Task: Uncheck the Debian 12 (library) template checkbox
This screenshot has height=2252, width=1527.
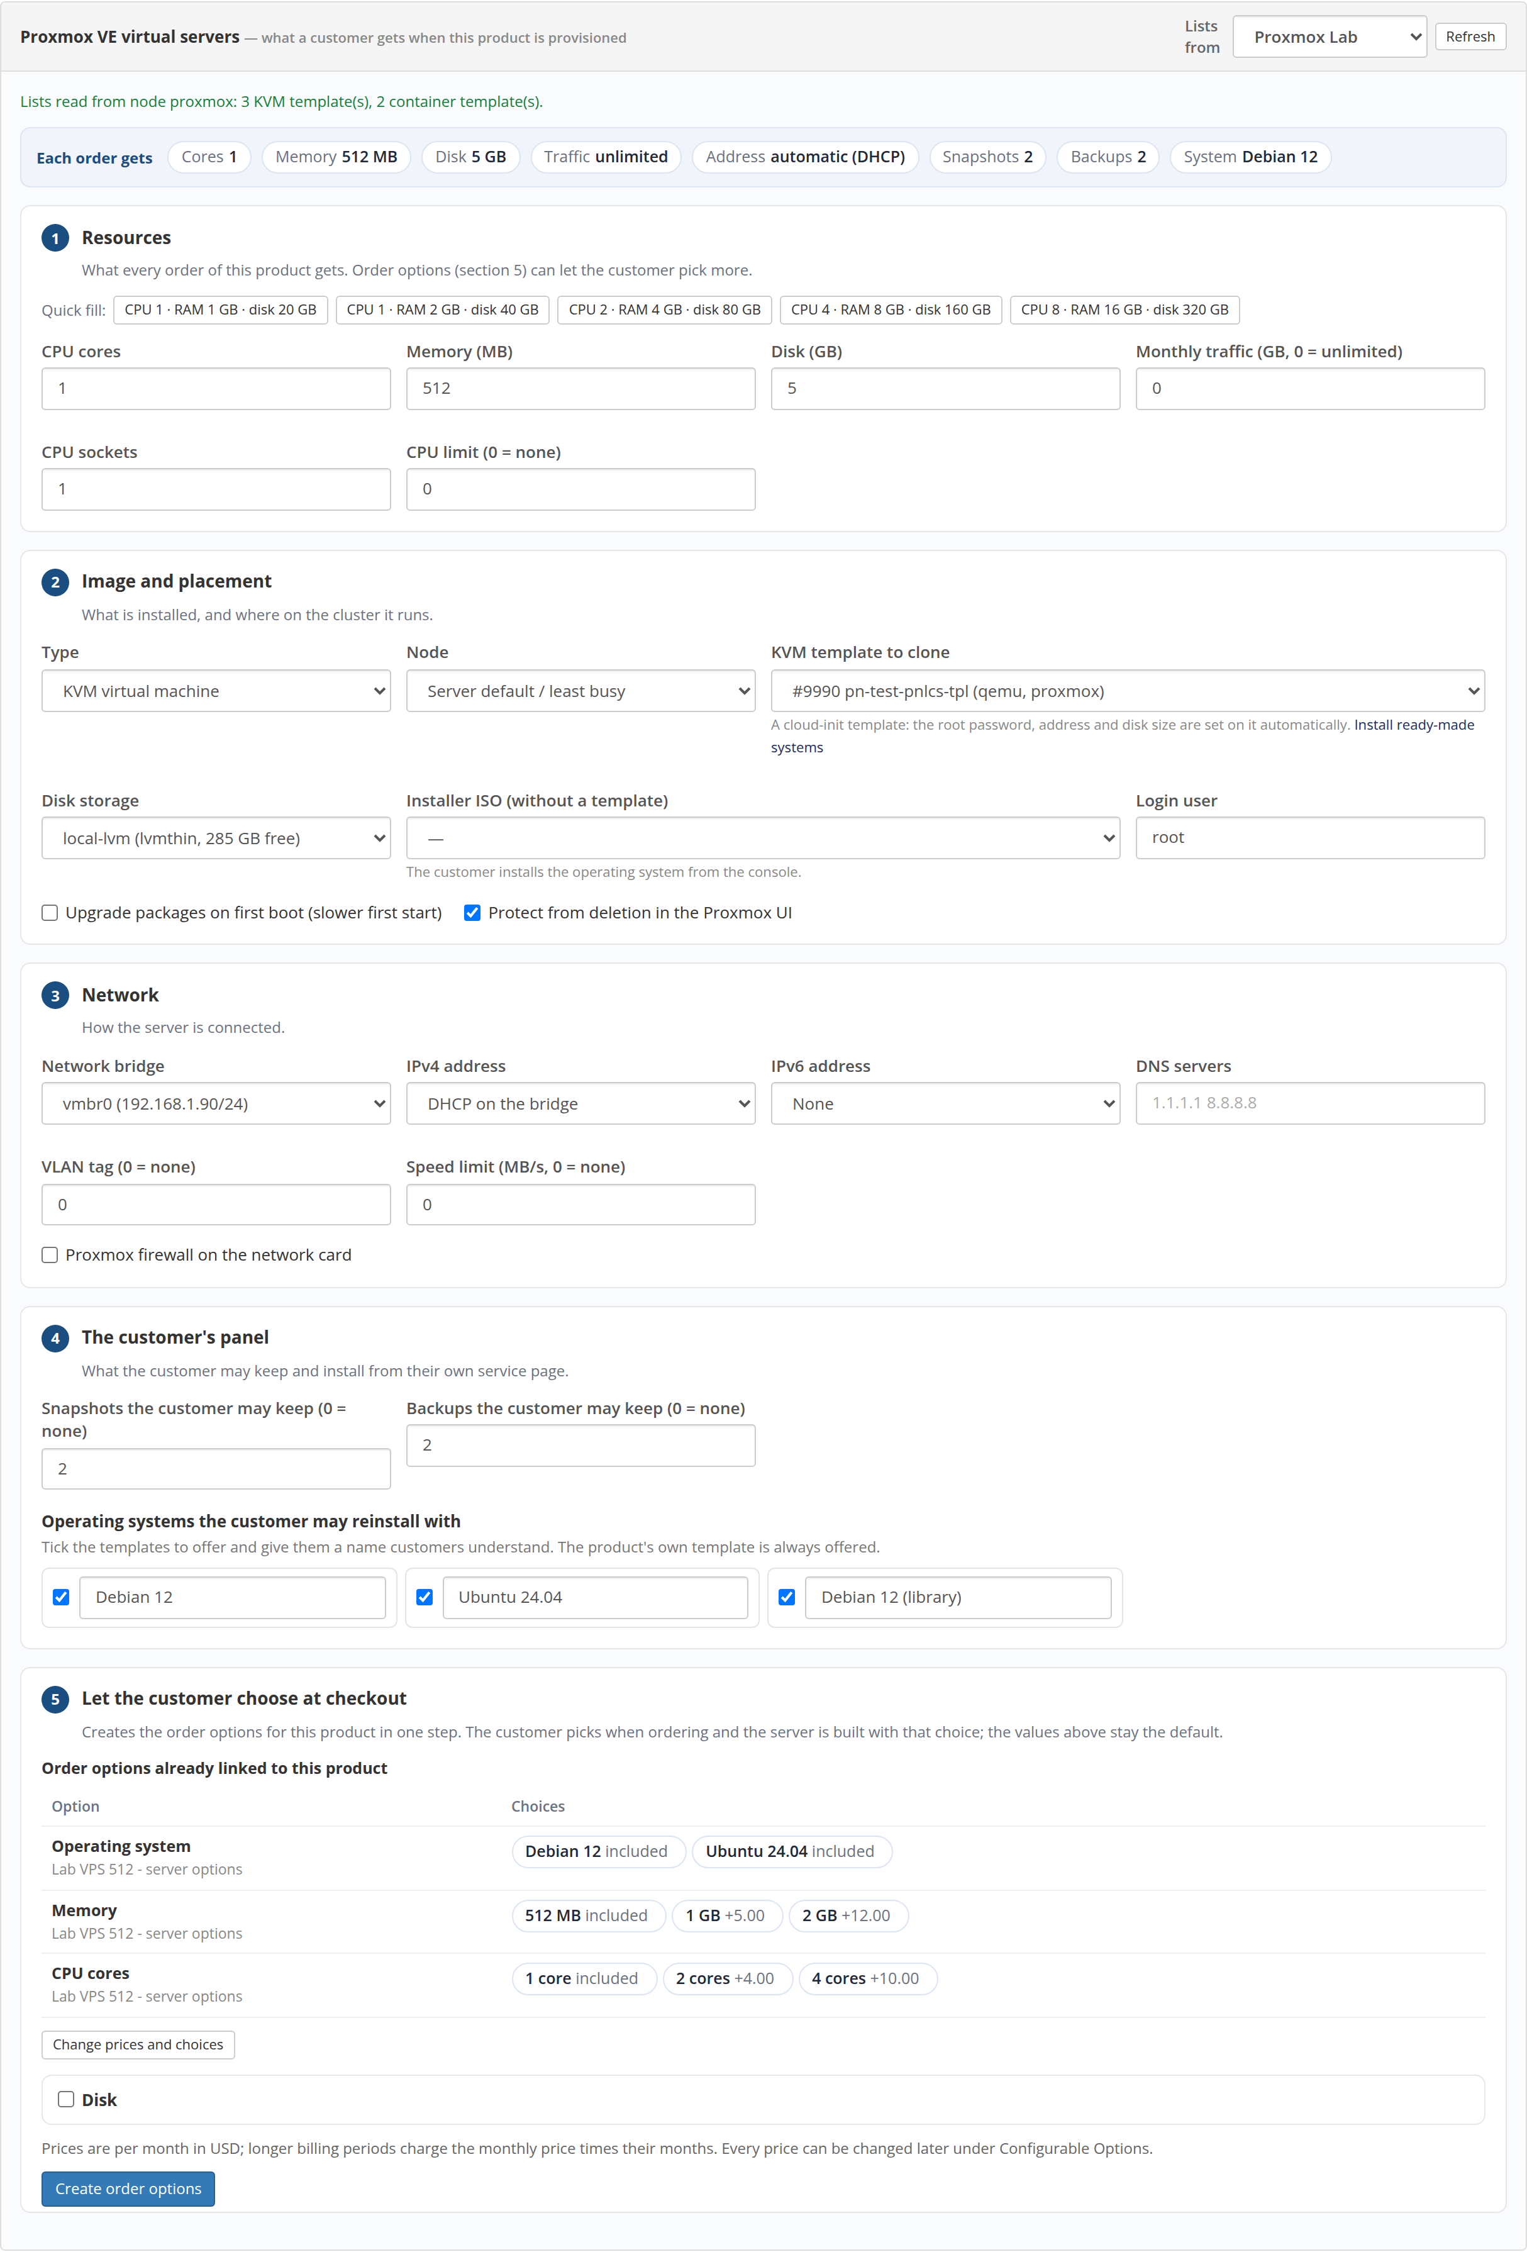Action: pos(787,1597)
